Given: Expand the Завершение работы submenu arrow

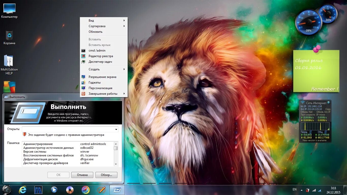Looking at the screenshot, I should pyautogui.click(x=124, y=94).
